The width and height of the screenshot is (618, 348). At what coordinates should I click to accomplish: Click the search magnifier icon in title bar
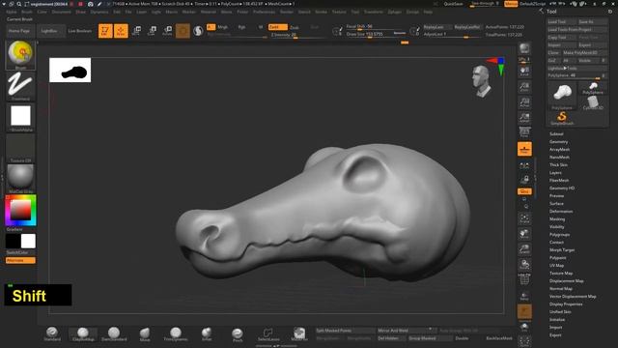coord(19,4)
